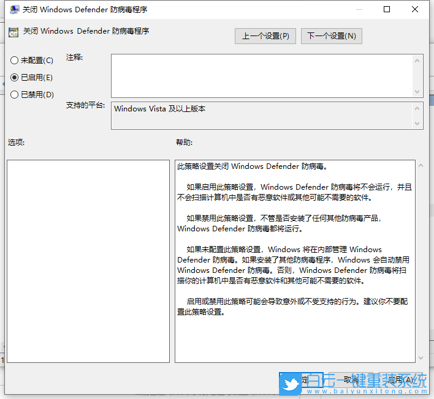Viewport: 434px width, 399px height.
Task: Click the 应用(A) apply button
Action: 400,380
